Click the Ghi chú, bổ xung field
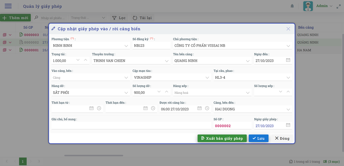344x166 pixels. tap(131, 126)
